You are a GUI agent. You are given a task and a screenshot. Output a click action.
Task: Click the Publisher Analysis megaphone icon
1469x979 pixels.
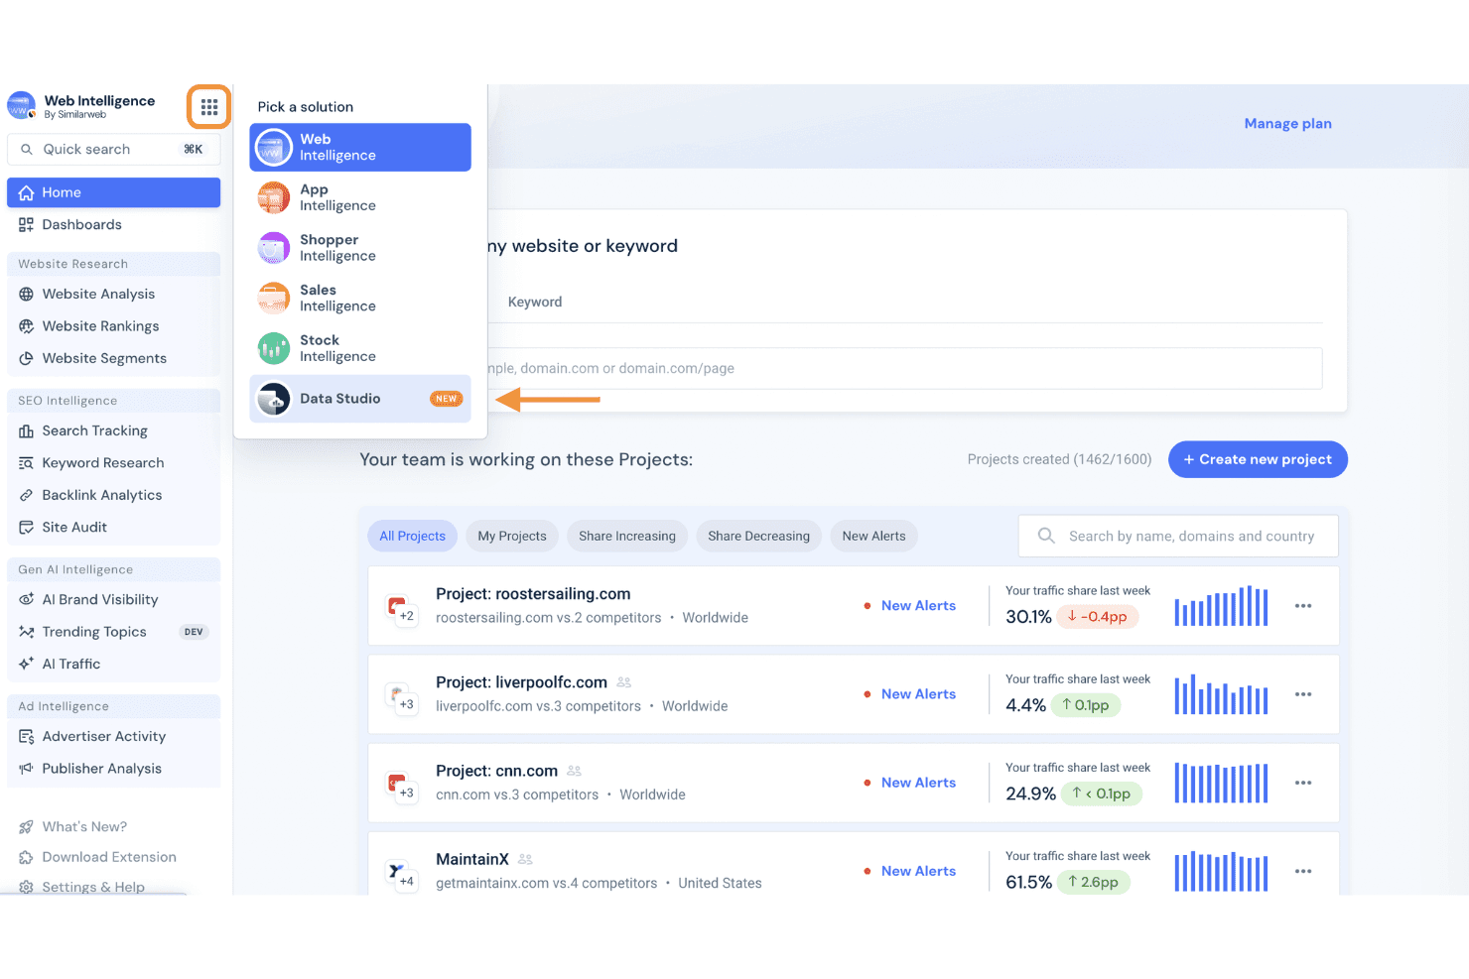point(27,769)
